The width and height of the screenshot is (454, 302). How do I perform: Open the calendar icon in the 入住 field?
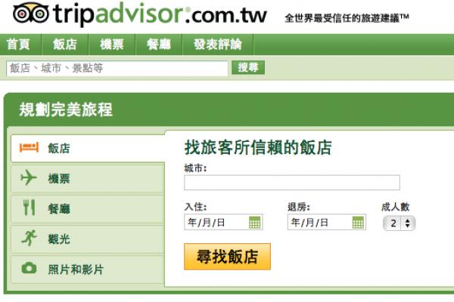tap(254, 222)
